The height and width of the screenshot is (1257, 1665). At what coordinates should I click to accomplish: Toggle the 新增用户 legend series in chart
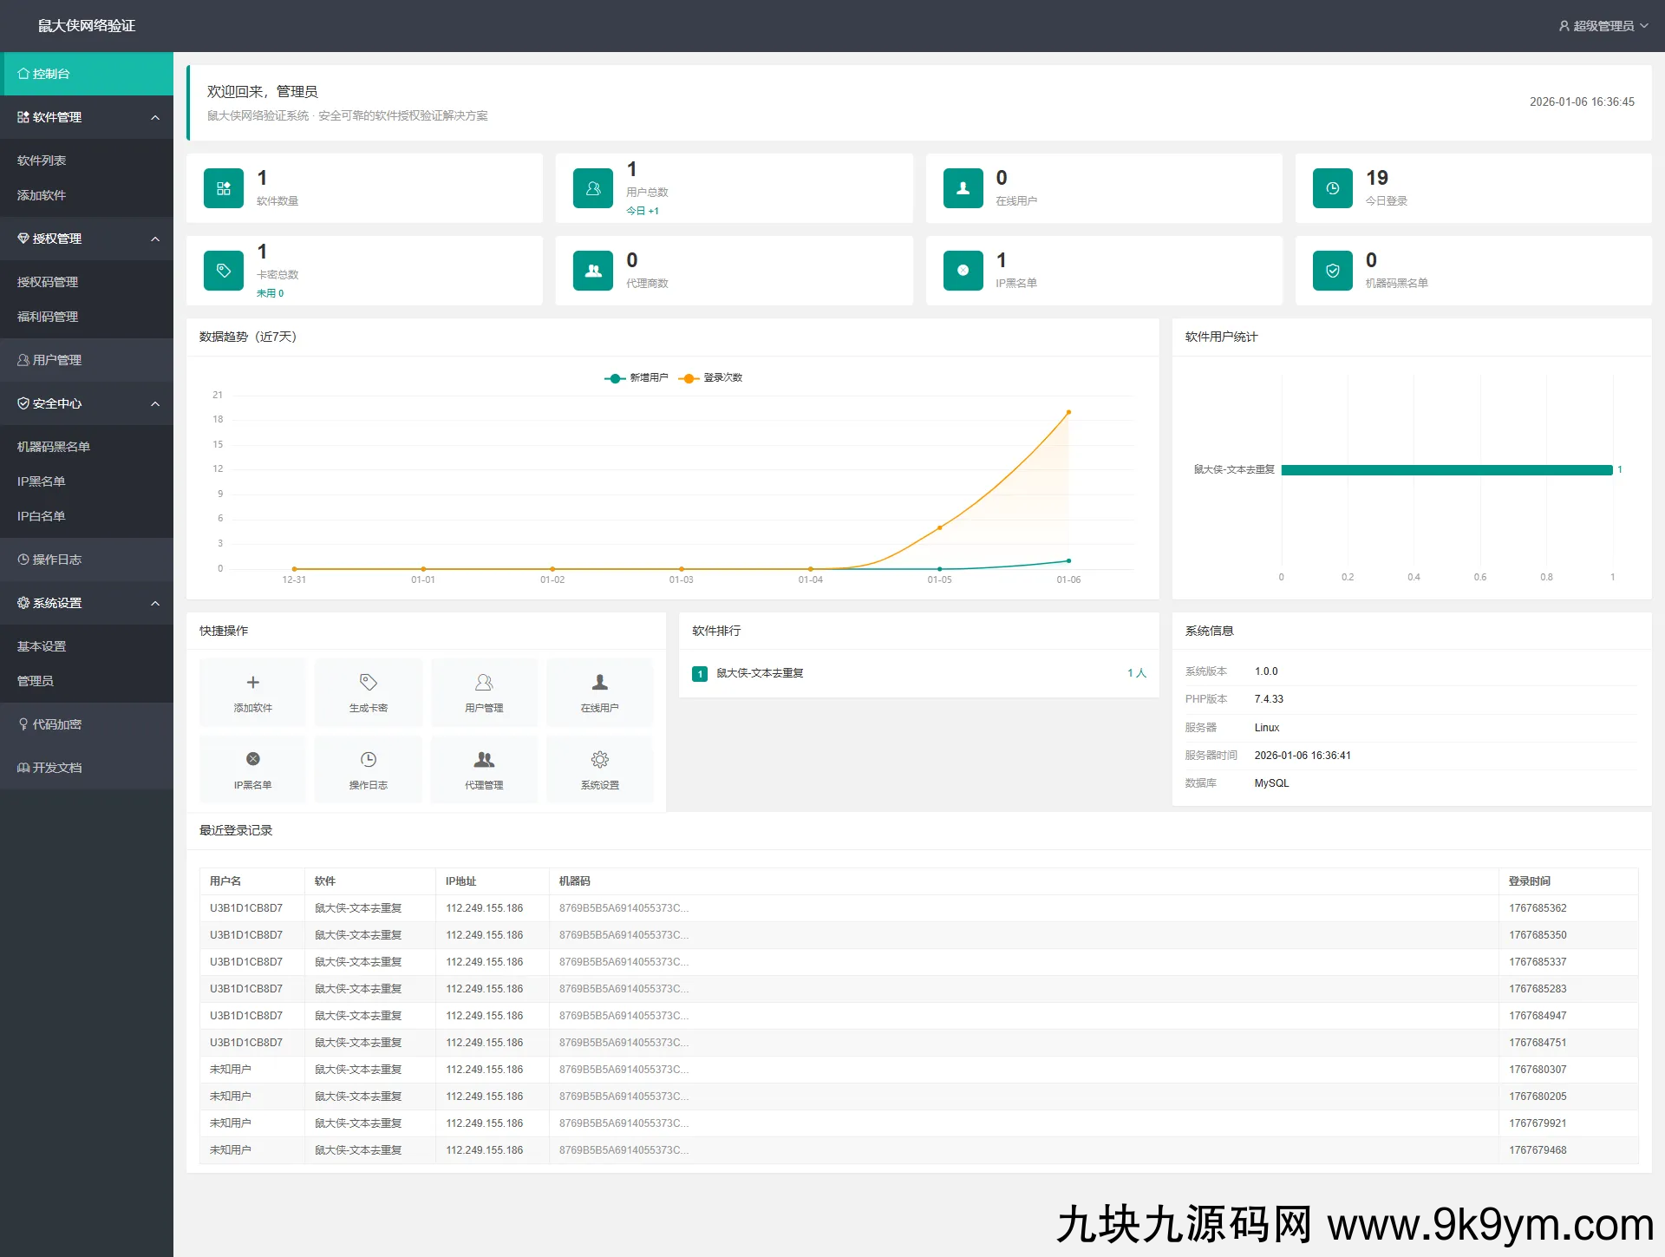(x=637, y=377)
